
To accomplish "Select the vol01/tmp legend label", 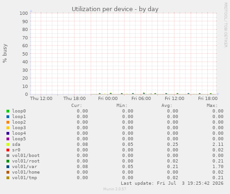I will tap(25, 178).
